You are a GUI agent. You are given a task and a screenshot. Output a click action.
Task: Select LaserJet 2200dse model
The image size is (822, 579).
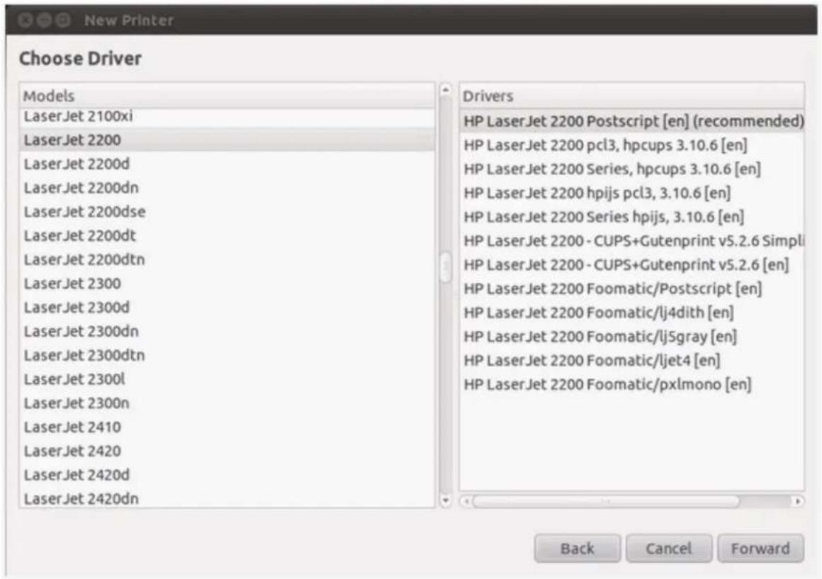coord(227,212)
